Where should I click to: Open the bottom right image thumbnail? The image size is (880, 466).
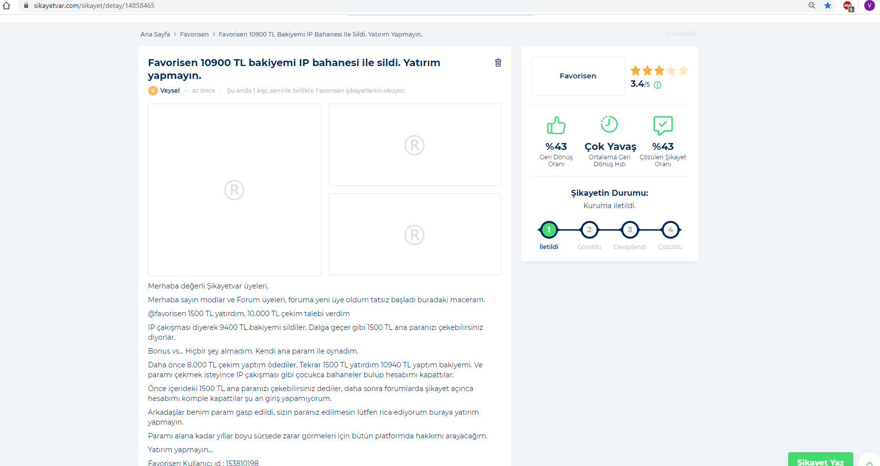pos(415,235)
